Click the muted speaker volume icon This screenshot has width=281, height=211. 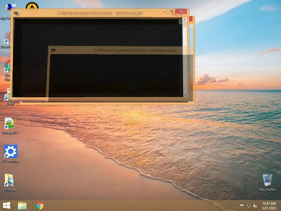(x=255, y=206)
